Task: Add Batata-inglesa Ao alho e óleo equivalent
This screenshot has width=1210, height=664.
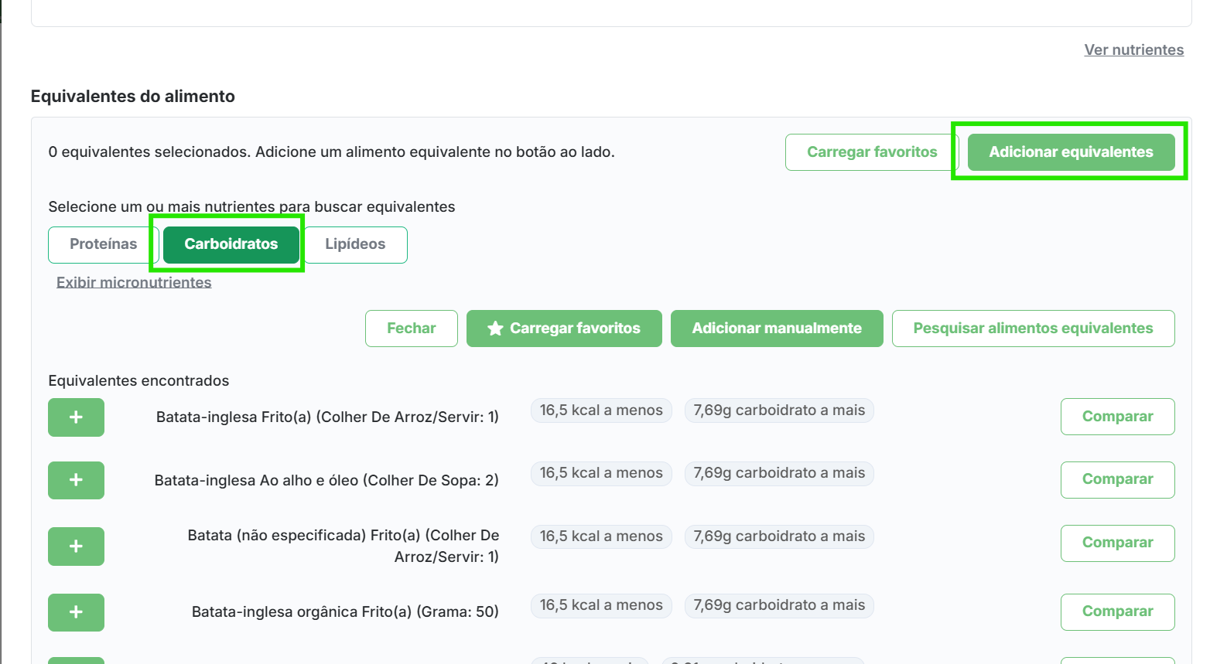Action: pyautogui.click(x=76, y=480)
